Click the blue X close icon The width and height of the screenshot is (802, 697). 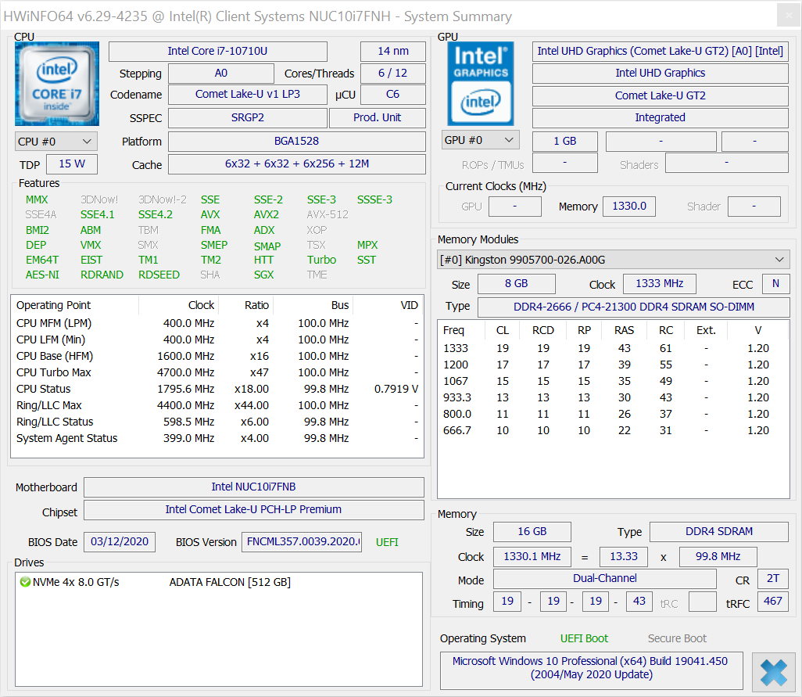pyautogui.click(x=773, y=673)
